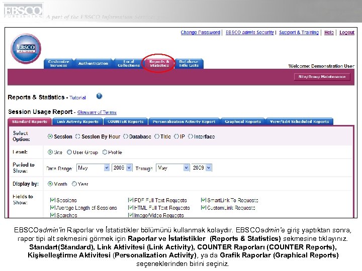The width and height of the screenshot is (362, 271).
Task: Switch to Standard Reports sub-tab
Action: point(30,121)
